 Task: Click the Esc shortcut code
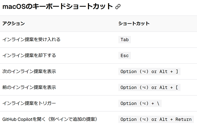click(x=124, y=55)
